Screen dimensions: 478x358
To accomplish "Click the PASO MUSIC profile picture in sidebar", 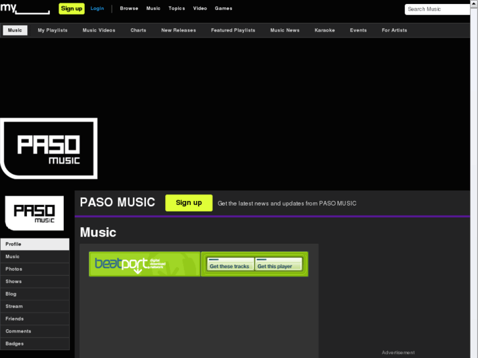I will [x=34, y=213].
